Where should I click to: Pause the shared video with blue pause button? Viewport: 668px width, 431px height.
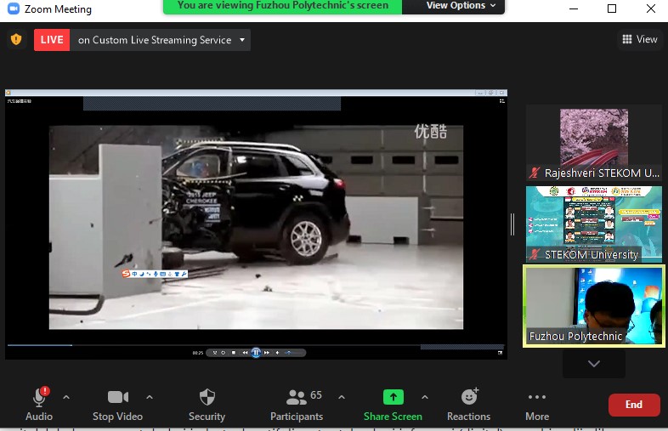click(256, 353)
